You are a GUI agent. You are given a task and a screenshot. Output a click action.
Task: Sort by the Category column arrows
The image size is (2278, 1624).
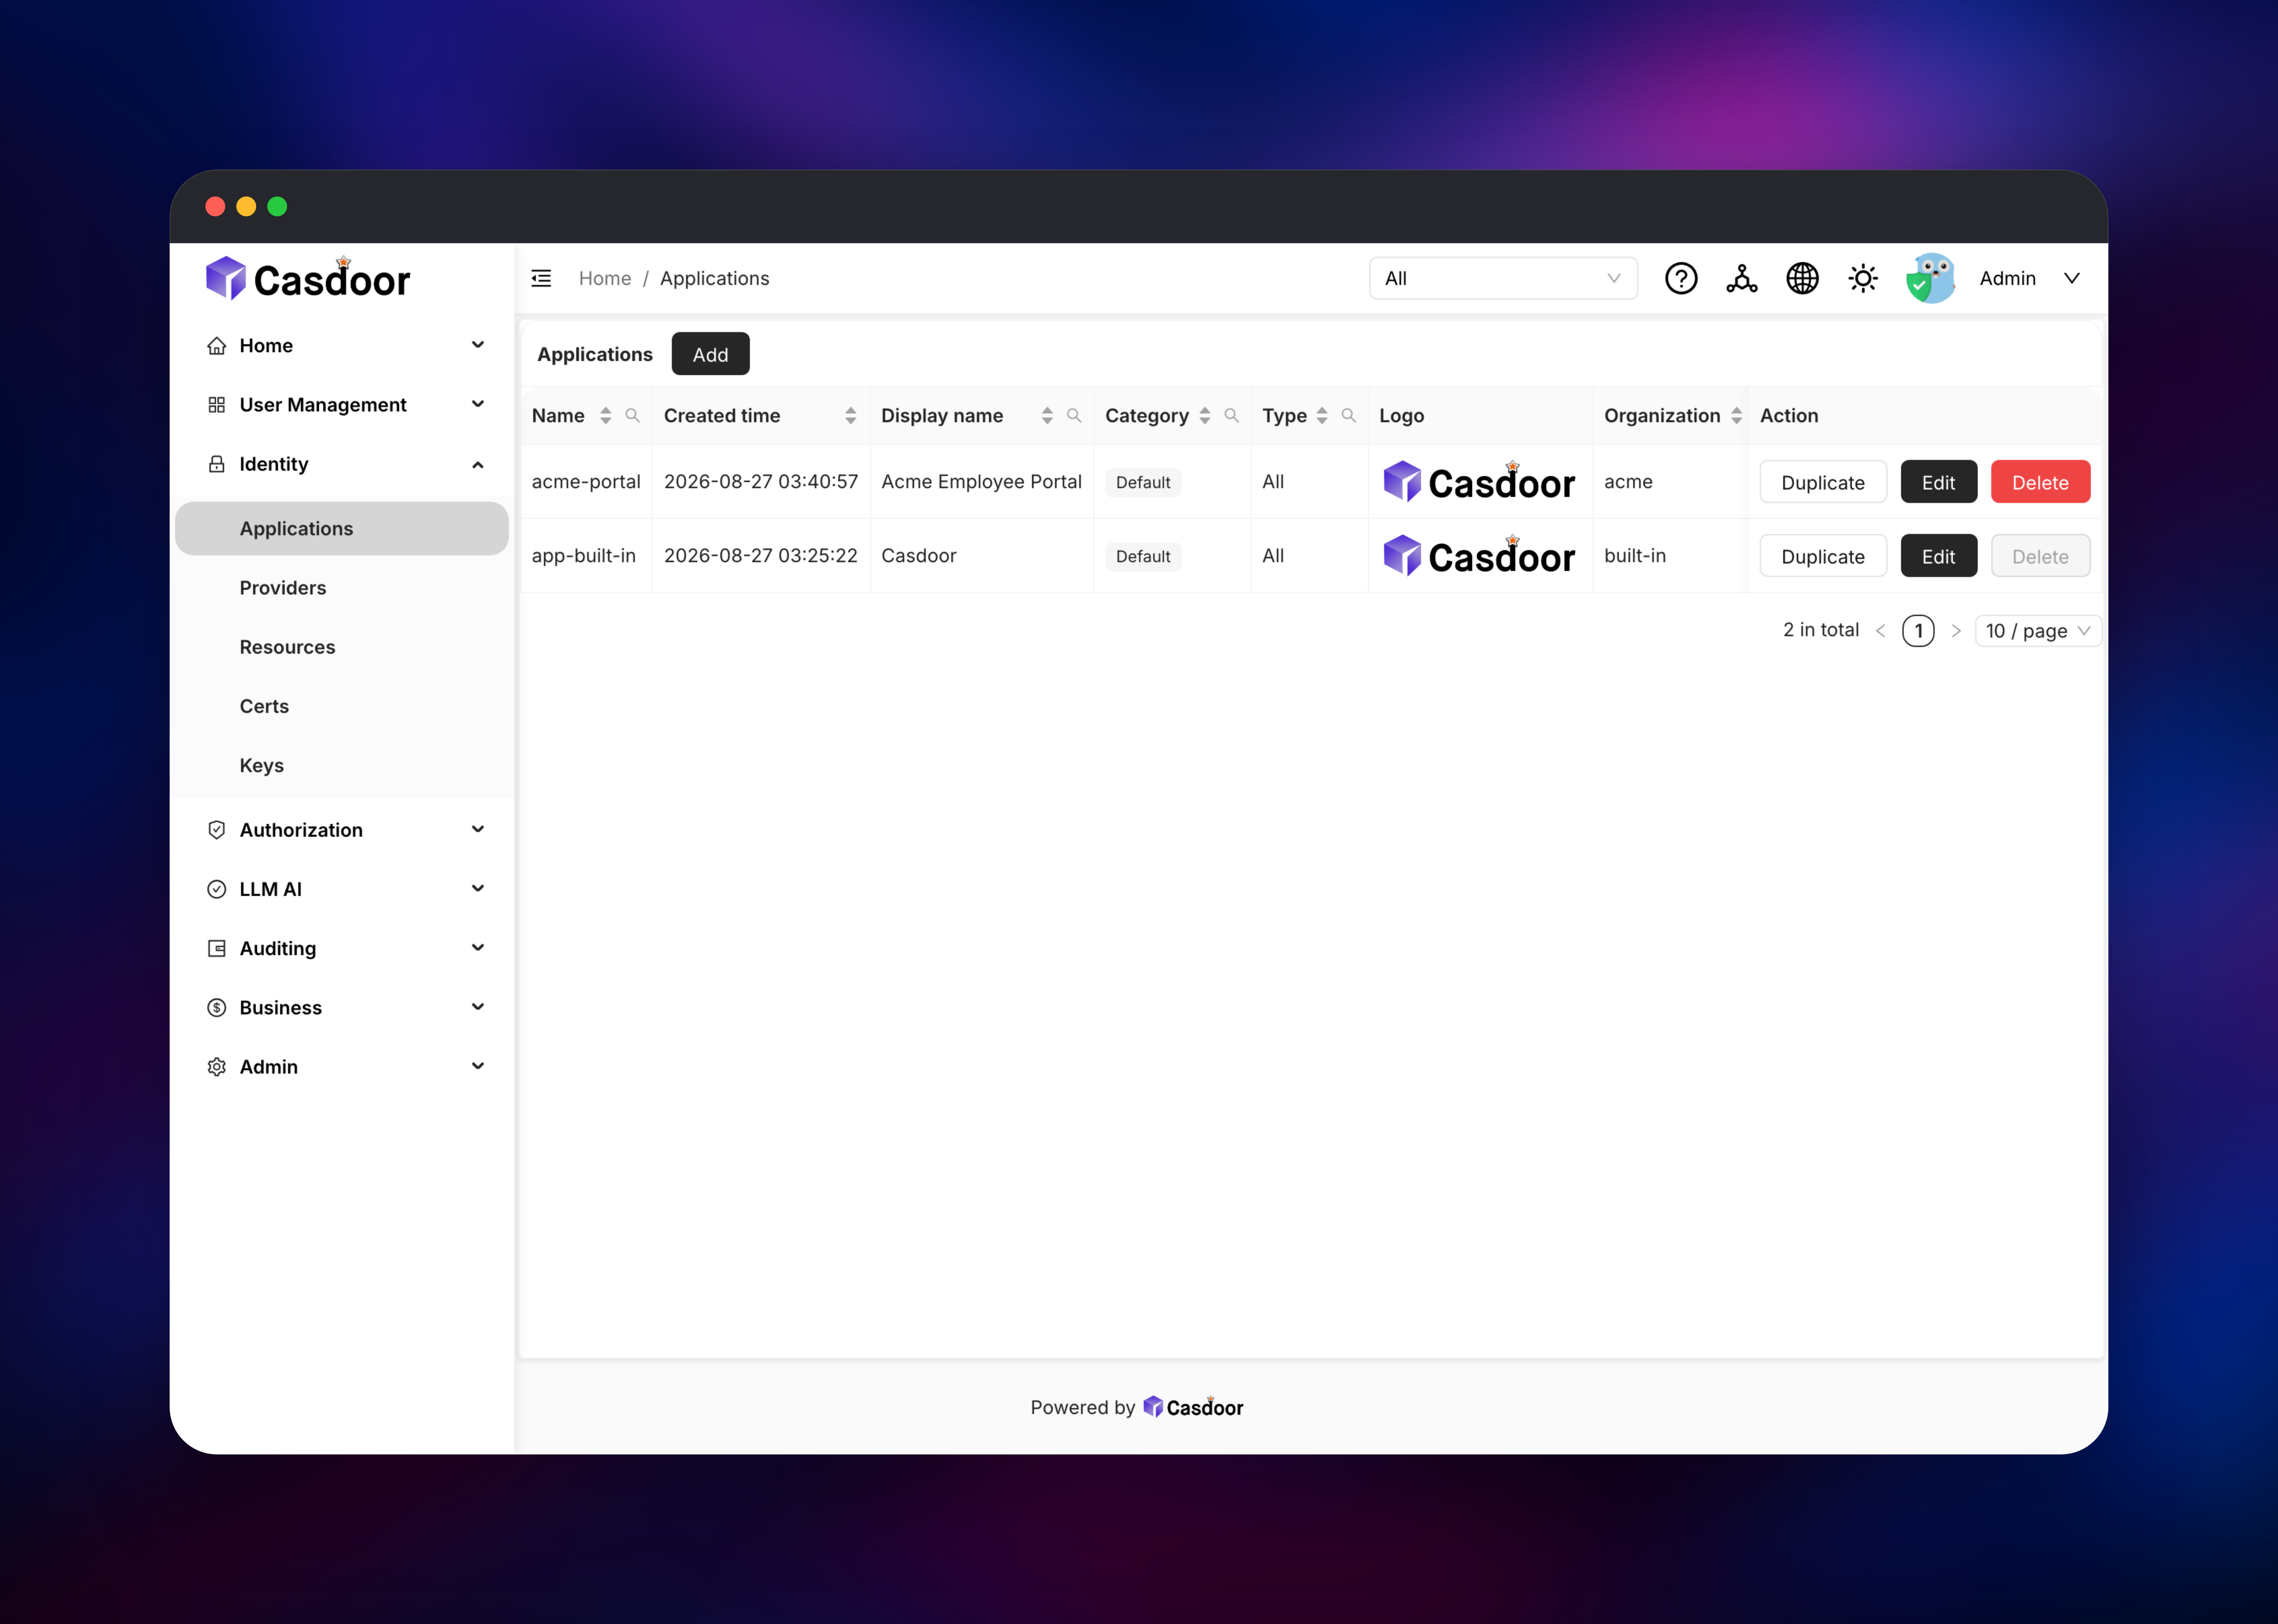click(1205, 415)
